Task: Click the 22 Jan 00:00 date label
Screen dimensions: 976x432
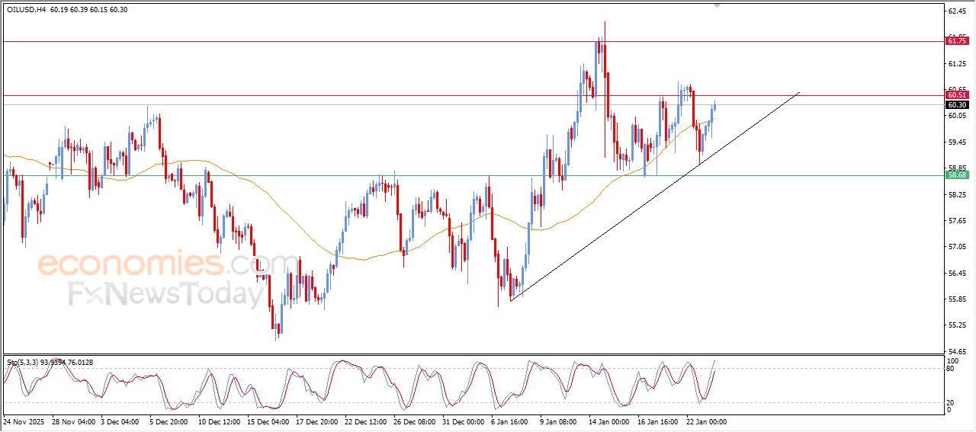Action: [705, 421]
